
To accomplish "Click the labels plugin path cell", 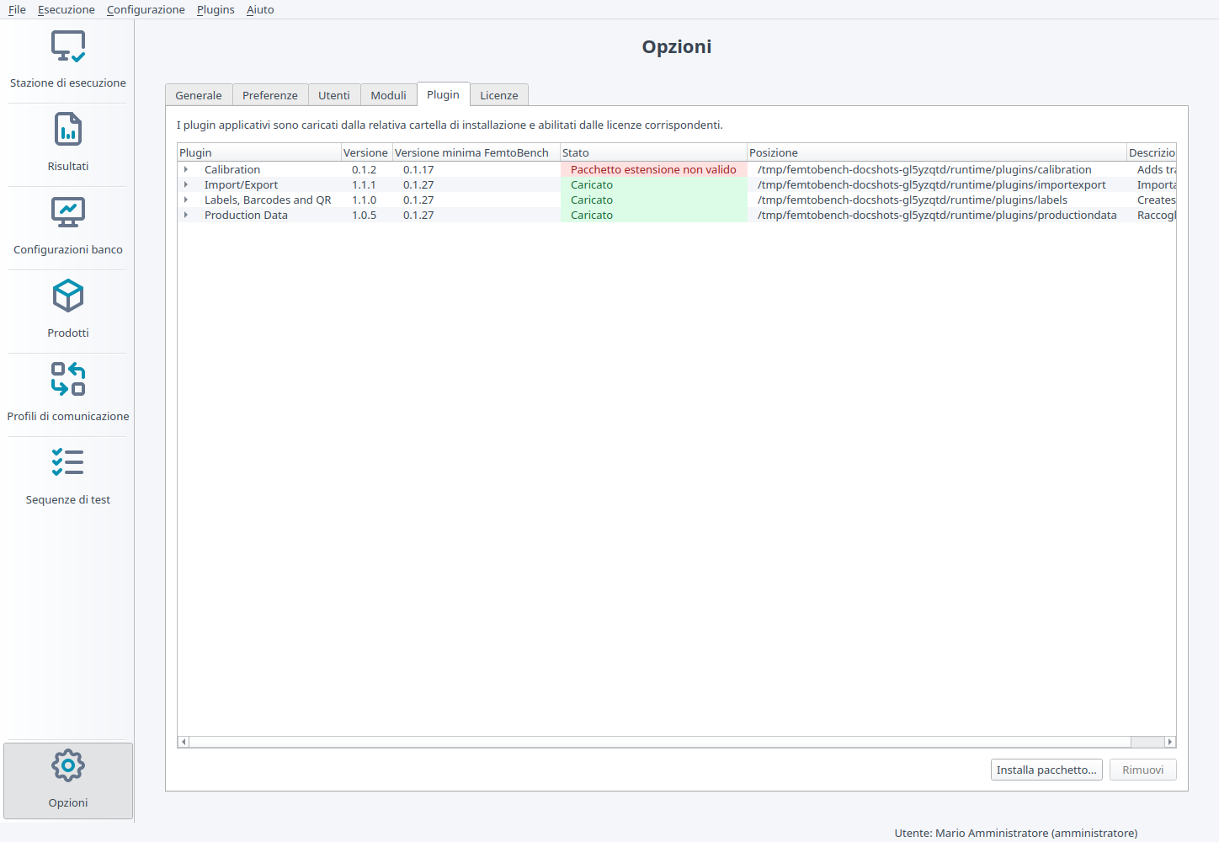I will coord(937,200).
